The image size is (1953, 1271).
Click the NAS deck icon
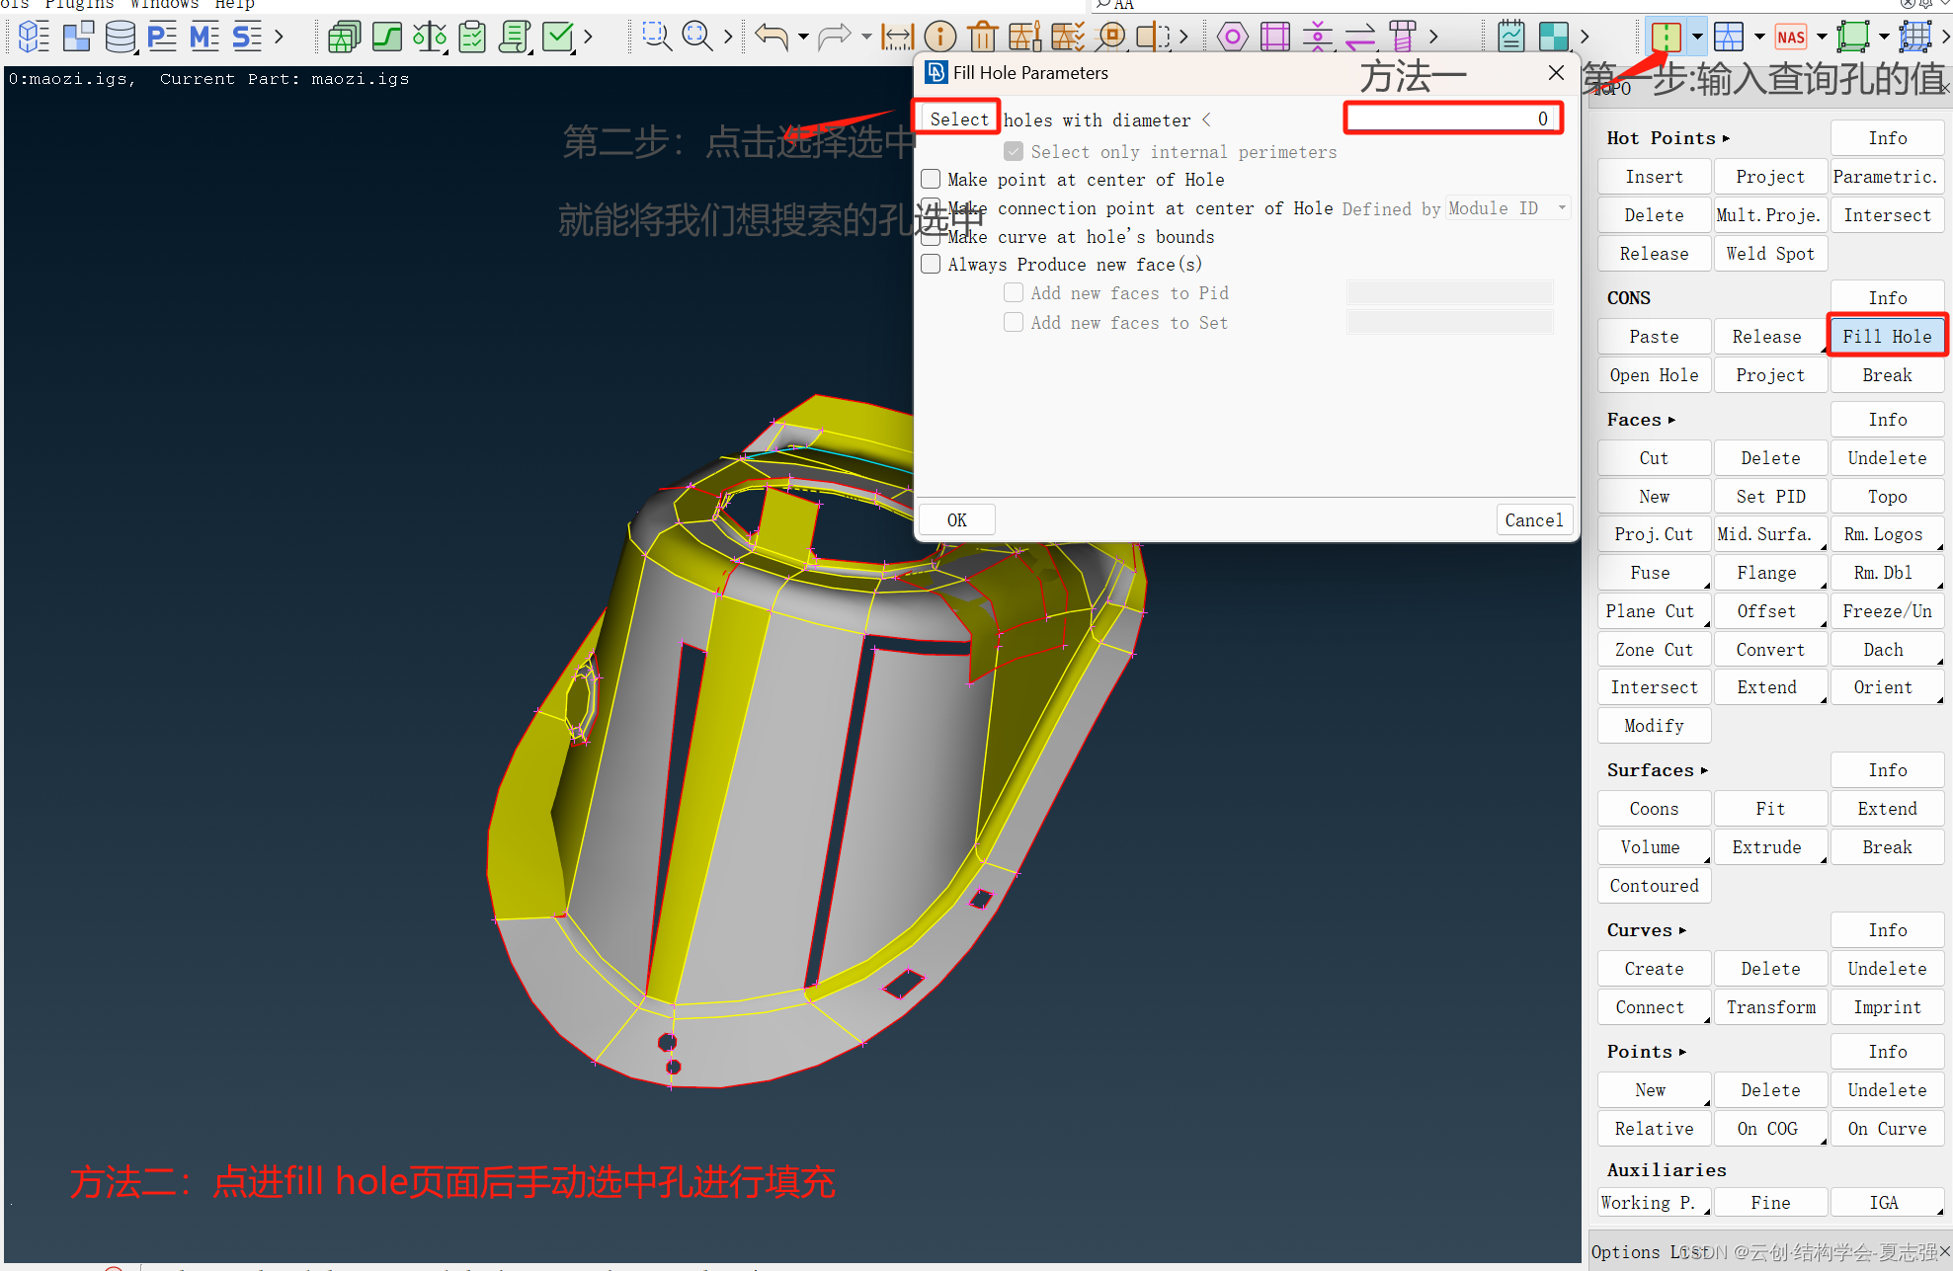point(1790,38)
